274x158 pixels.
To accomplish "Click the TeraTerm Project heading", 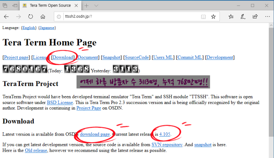I will (x=30, y=84).
